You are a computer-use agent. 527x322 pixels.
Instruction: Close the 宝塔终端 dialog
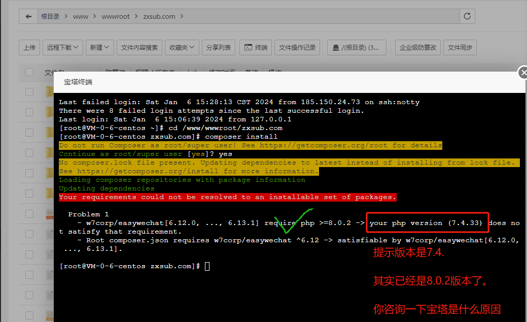(x=523, y=72)
